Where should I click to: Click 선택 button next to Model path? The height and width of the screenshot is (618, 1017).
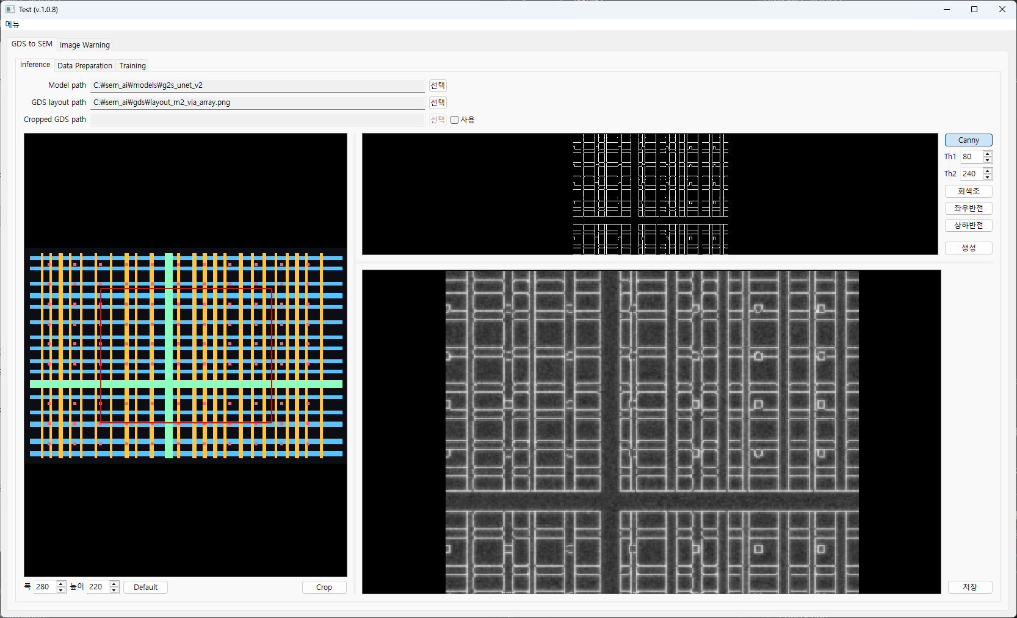coord(438,85)
